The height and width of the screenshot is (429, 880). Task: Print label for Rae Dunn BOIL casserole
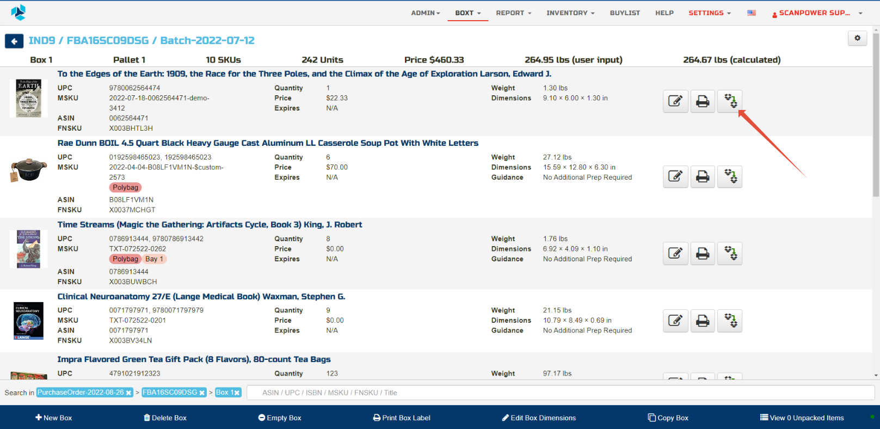(x=703, y=176)
